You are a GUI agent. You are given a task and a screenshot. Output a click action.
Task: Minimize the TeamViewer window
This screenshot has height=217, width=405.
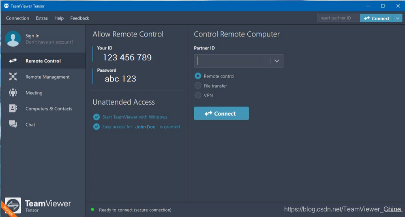[368, 6]
